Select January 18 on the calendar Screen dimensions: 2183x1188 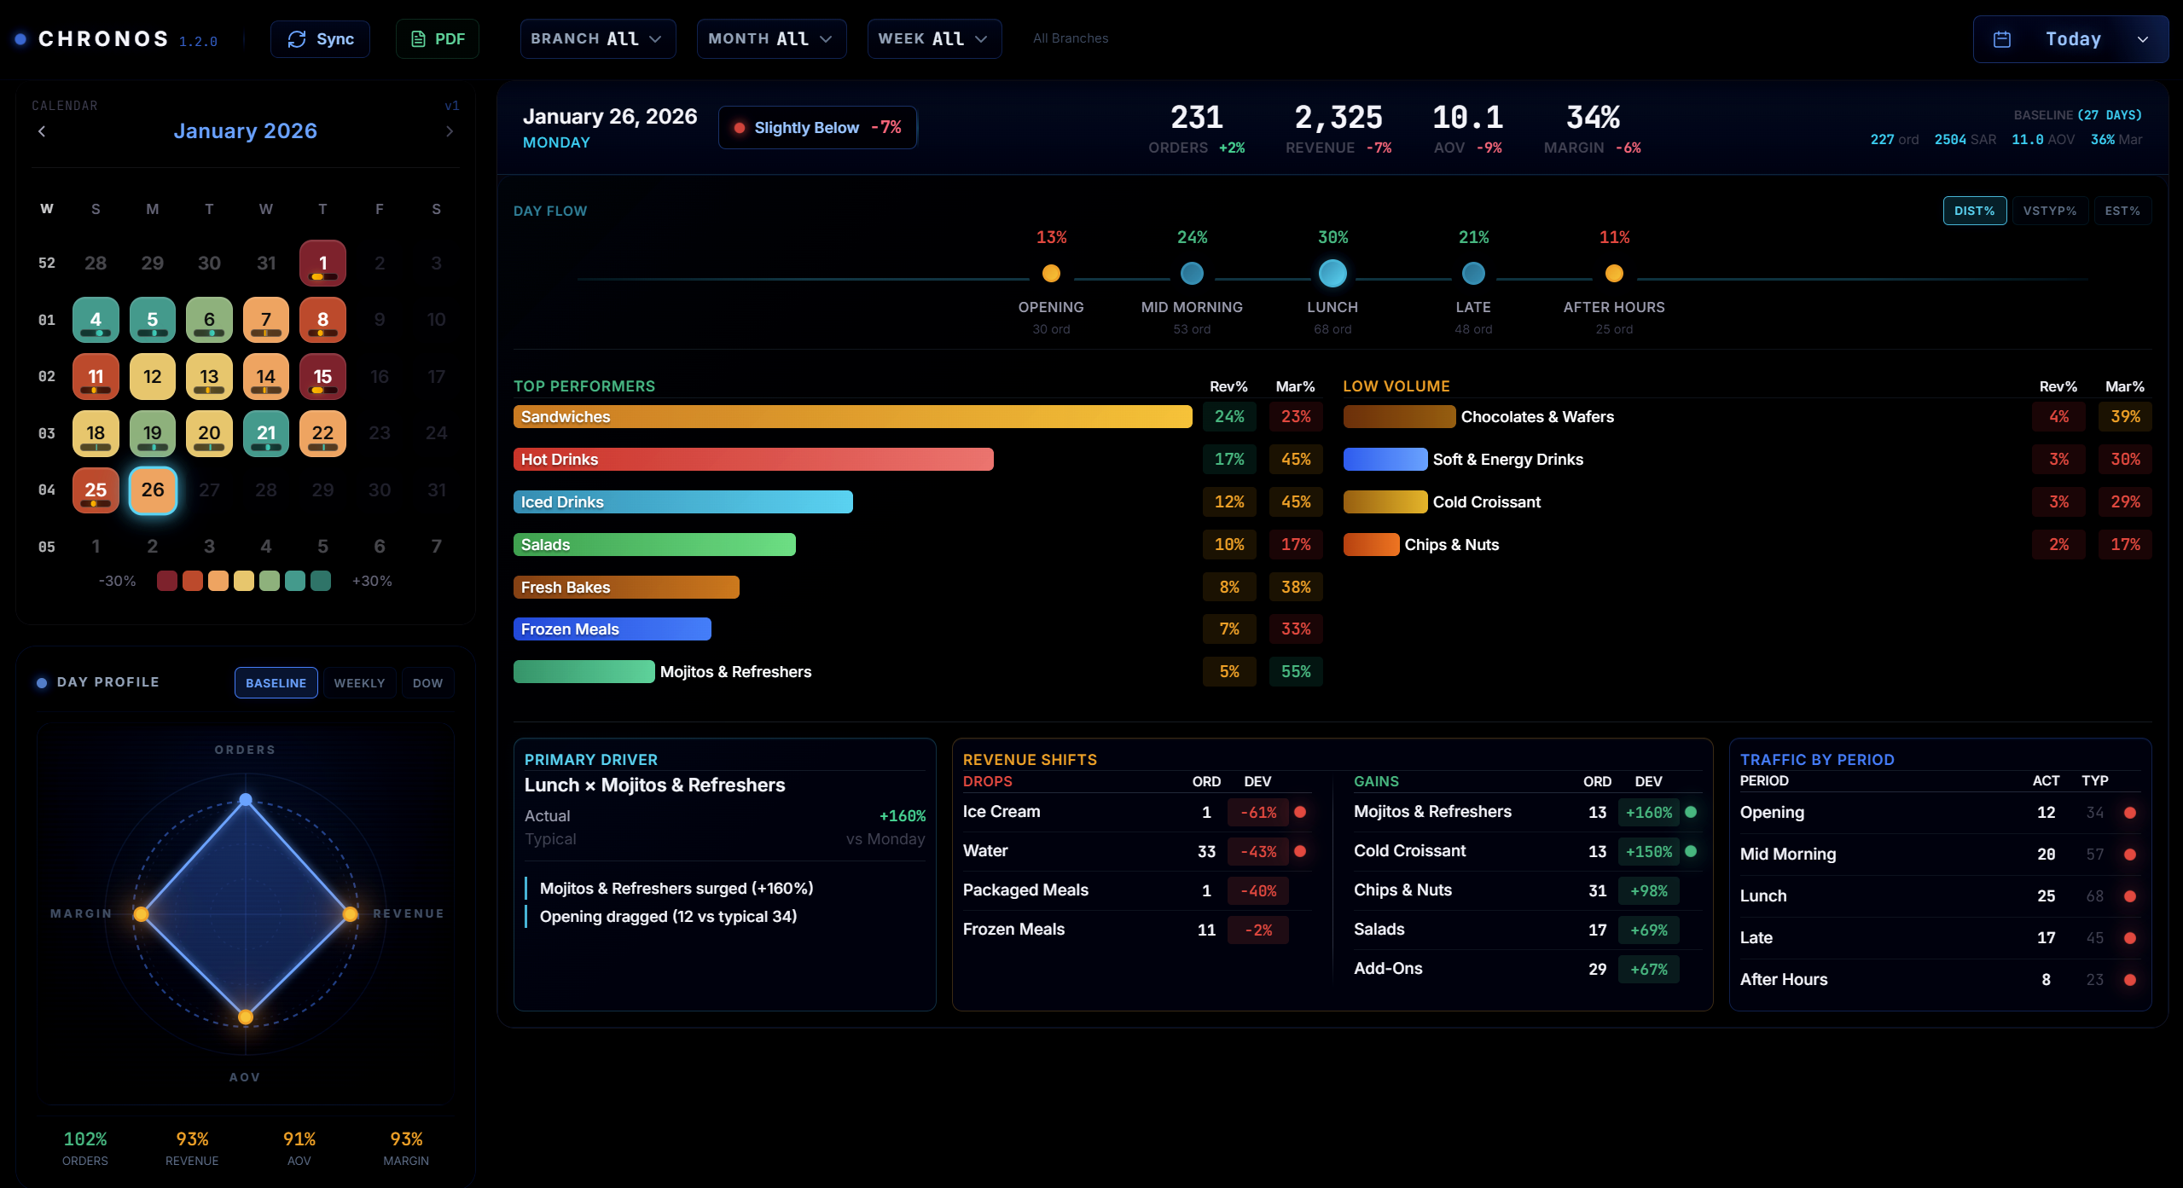96,433
